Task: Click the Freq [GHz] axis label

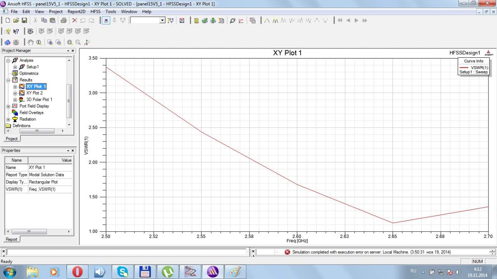Action: pyautogui.click(x=297, y=241)
